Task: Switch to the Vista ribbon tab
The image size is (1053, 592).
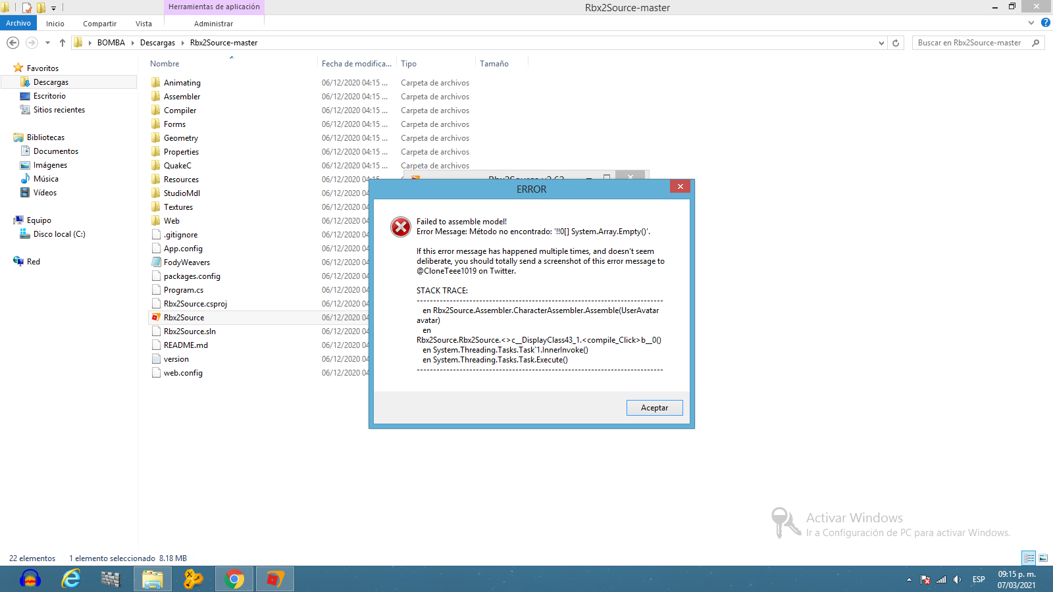Action: 143,23
